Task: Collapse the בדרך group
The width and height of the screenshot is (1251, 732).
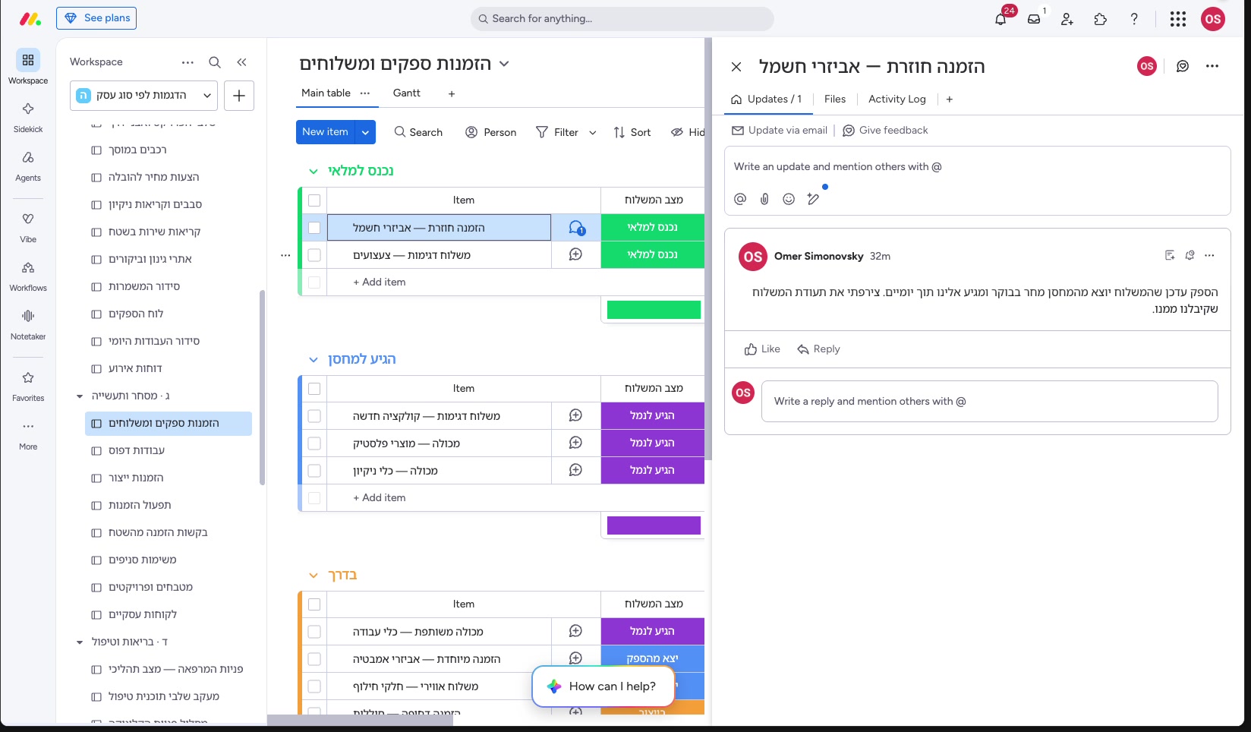Action: (313, 576)
